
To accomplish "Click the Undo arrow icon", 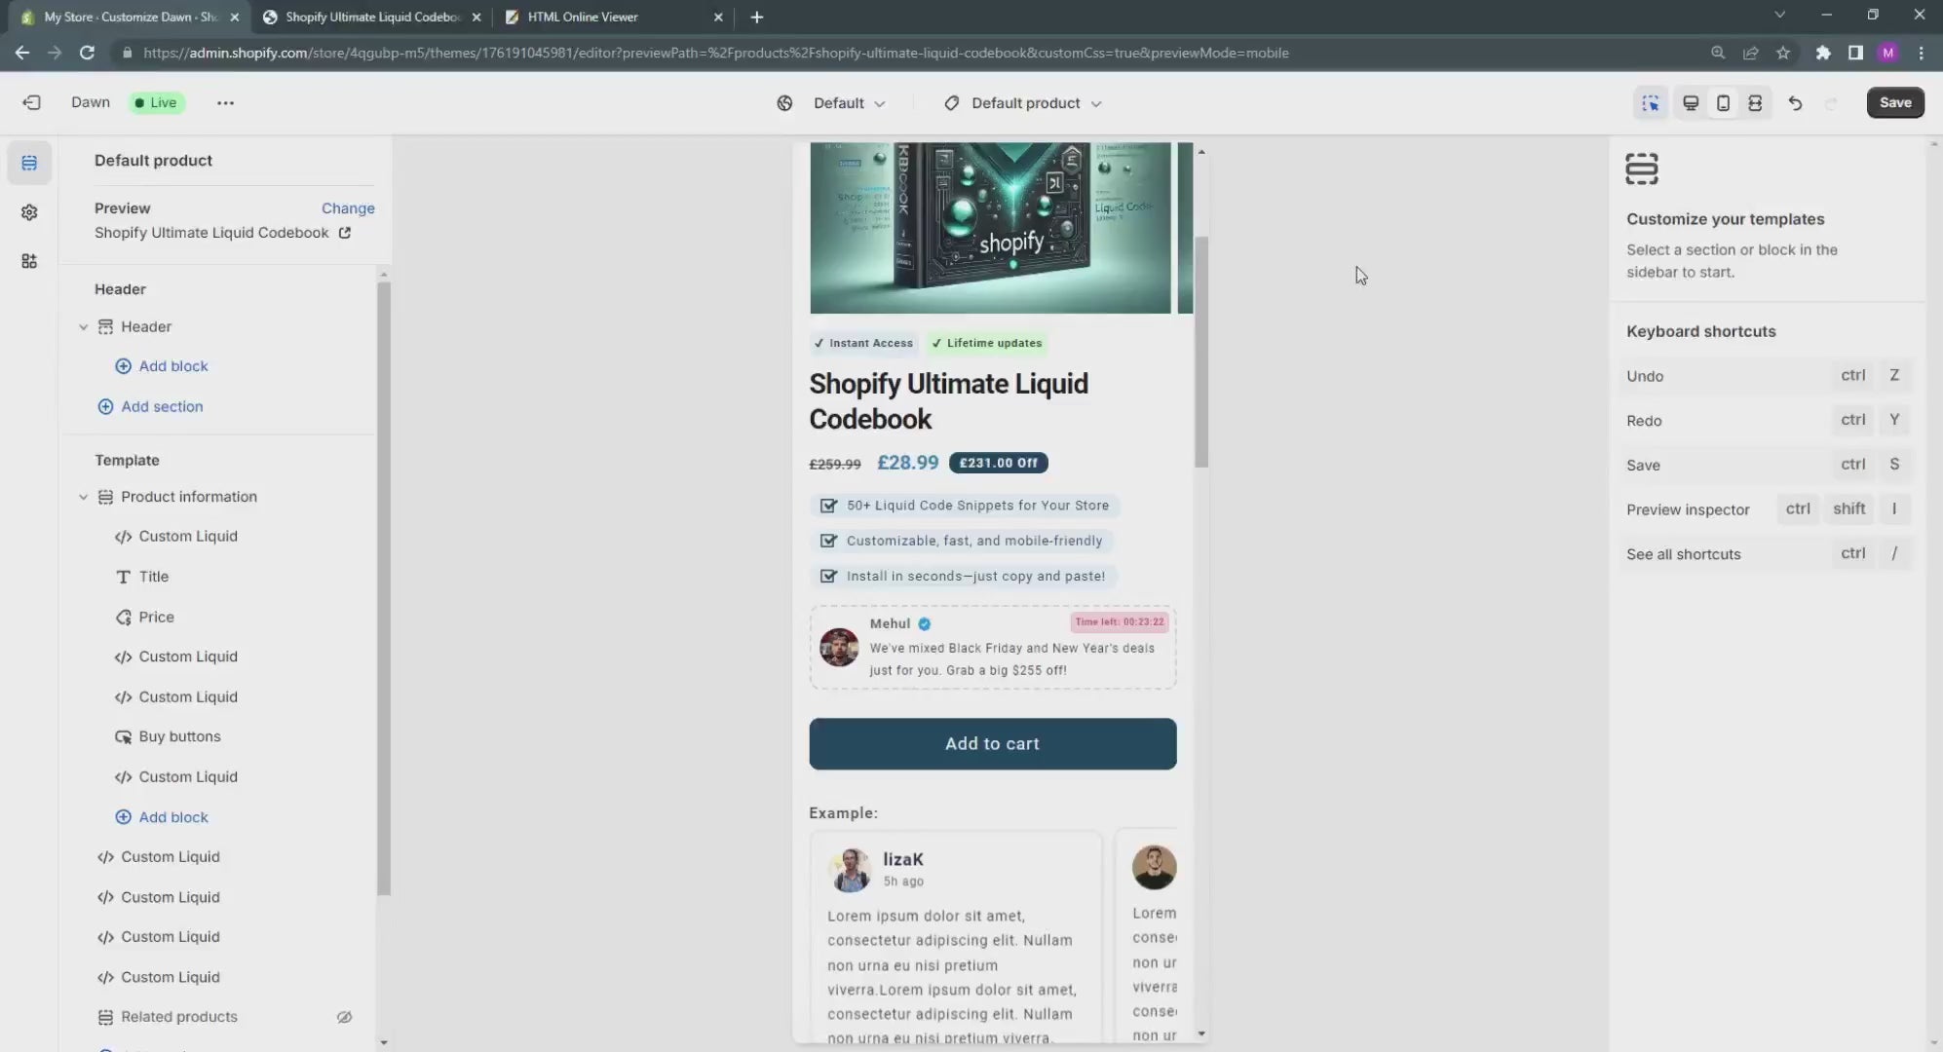I will tap(1796, 102).
